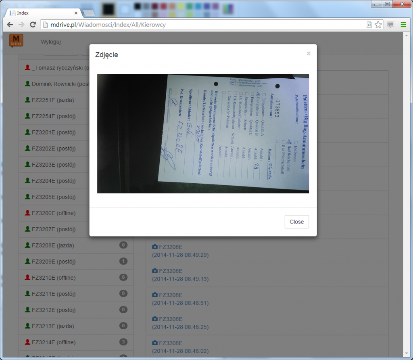Screen dimensions: 413x360
Task: Click the message count badge for FZ3209E
Action: 123,261
